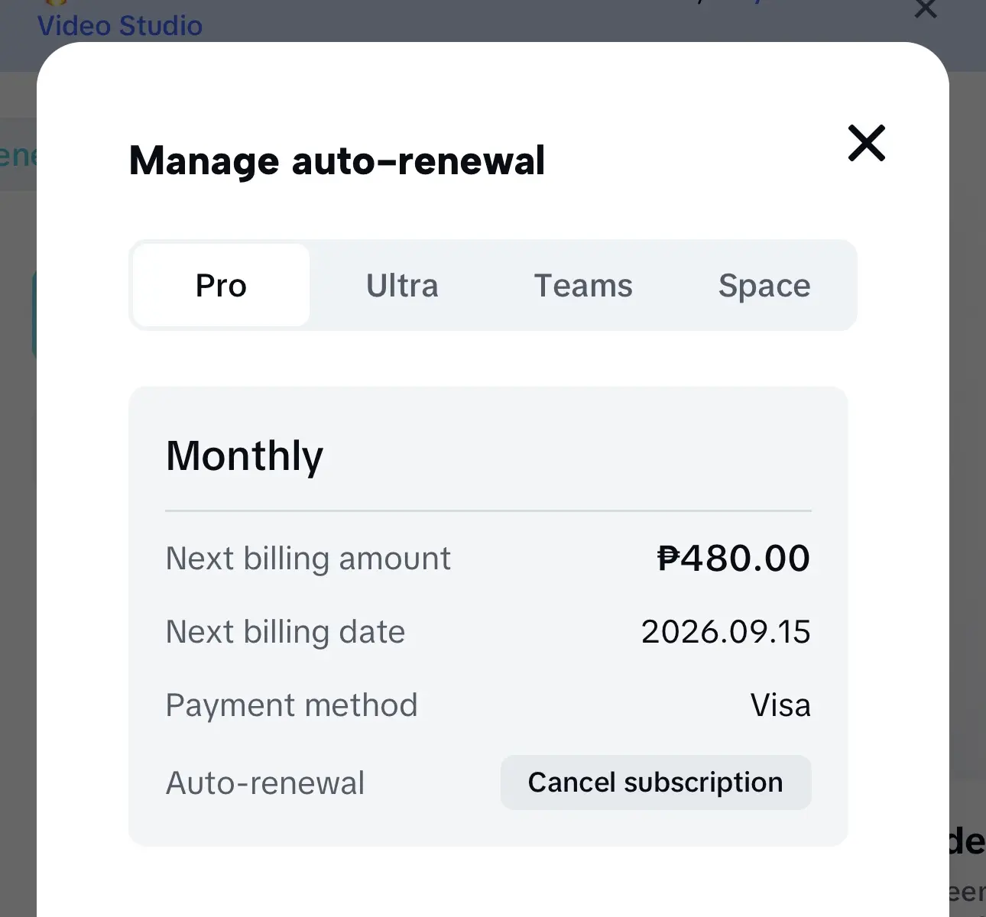986x917 pixels.
Task: Open the Space plan tab
Action: coord(764,285)
